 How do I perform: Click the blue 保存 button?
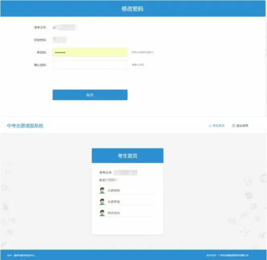(x=90, y=95)
